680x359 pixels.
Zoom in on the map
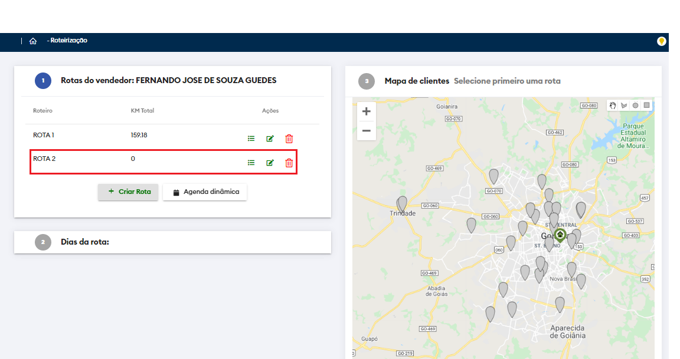(x=366, y=111)
